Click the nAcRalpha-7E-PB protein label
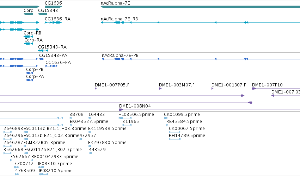Screen dimensions: 300x176 (120, 56)
